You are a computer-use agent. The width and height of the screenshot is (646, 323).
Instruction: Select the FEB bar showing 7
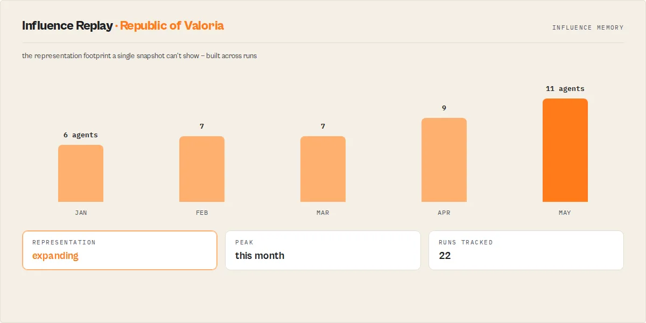pyautogui.click(x=202, y=169)
